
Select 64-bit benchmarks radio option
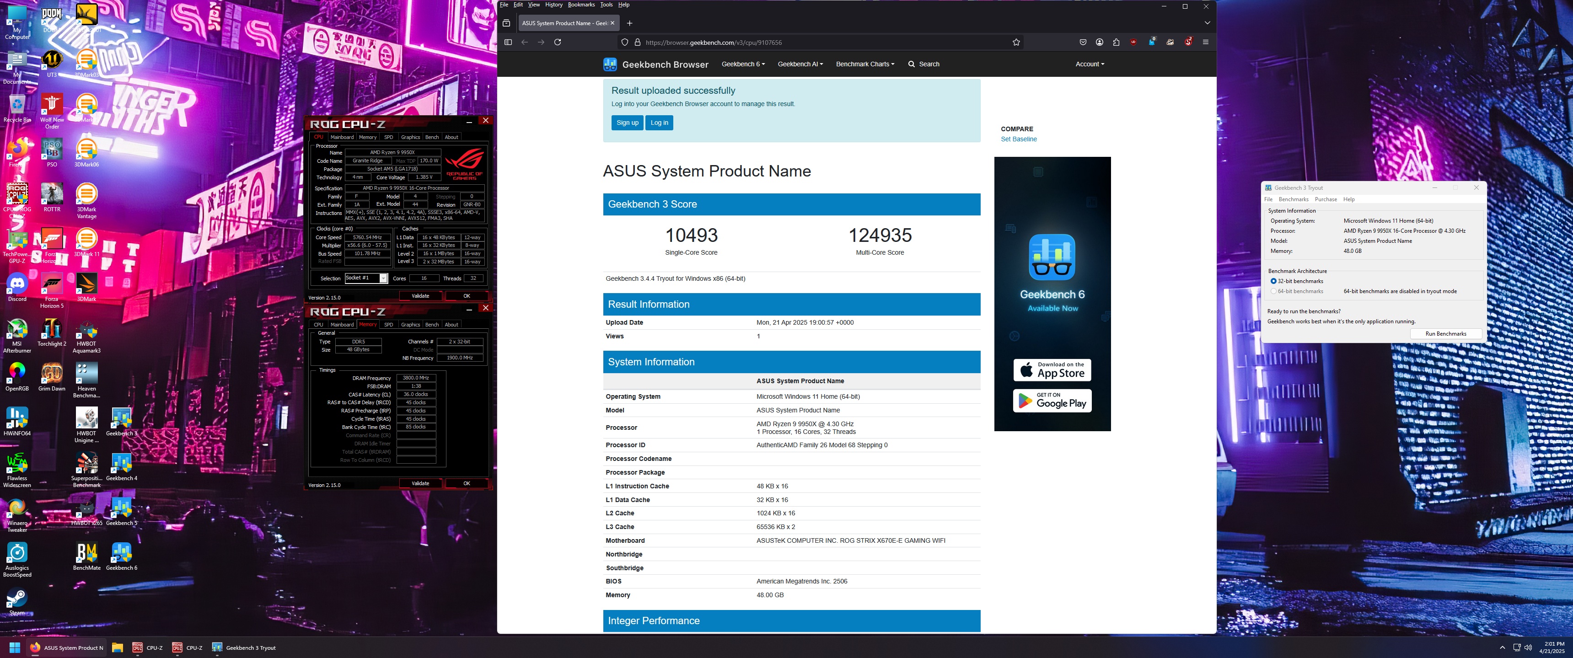[1273, 291]
